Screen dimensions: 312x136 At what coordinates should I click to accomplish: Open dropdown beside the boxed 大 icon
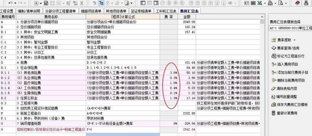[x=41, y=3]
